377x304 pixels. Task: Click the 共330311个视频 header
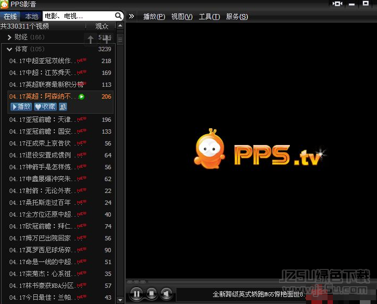tap(25, 26)
